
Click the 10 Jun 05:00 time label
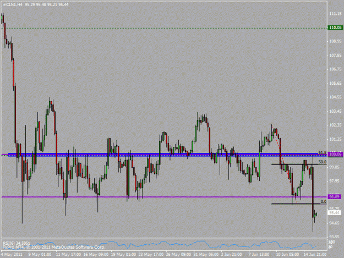coord(287,254)
